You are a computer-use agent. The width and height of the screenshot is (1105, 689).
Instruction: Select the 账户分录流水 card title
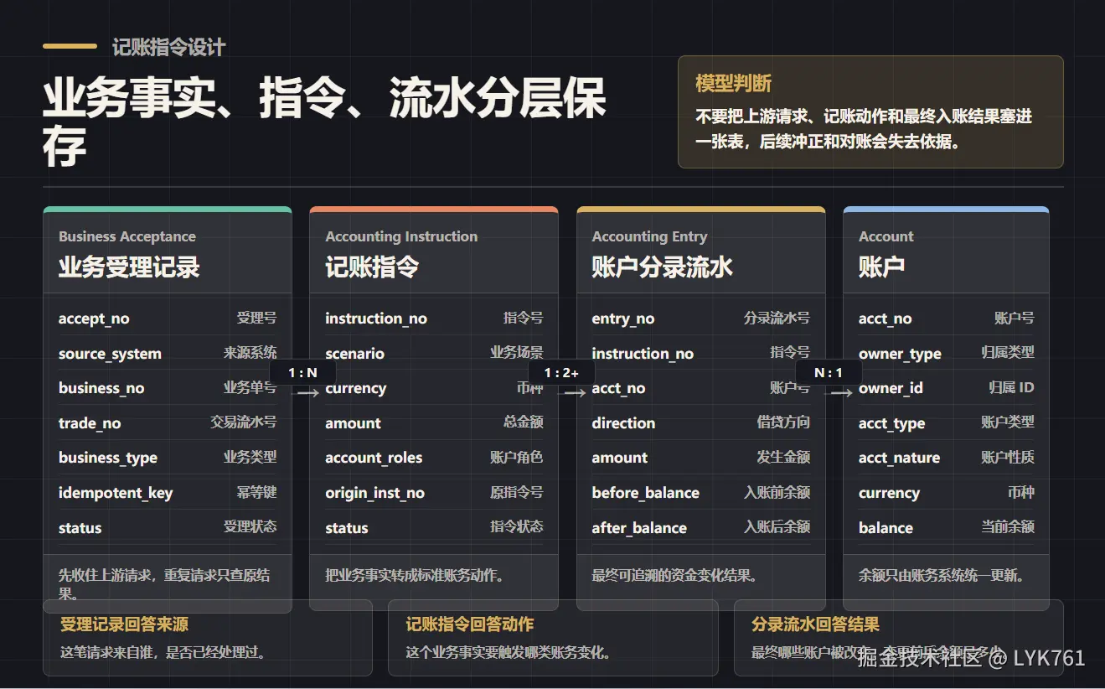click(663, 267)
